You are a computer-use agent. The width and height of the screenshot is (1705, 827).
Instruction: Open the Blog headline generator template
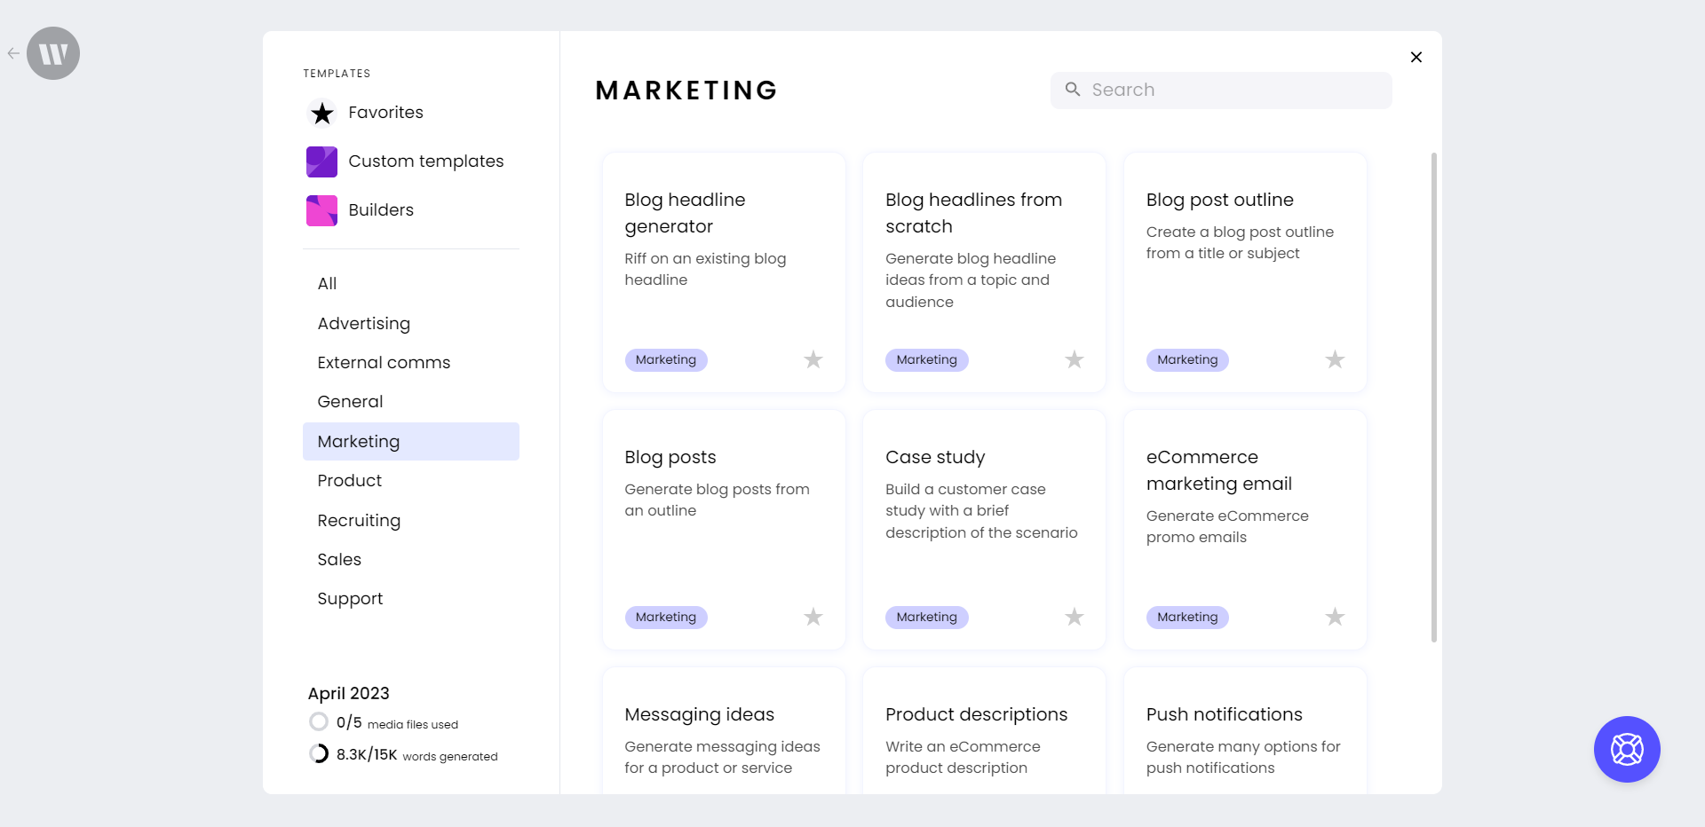(x=724, y=272)
